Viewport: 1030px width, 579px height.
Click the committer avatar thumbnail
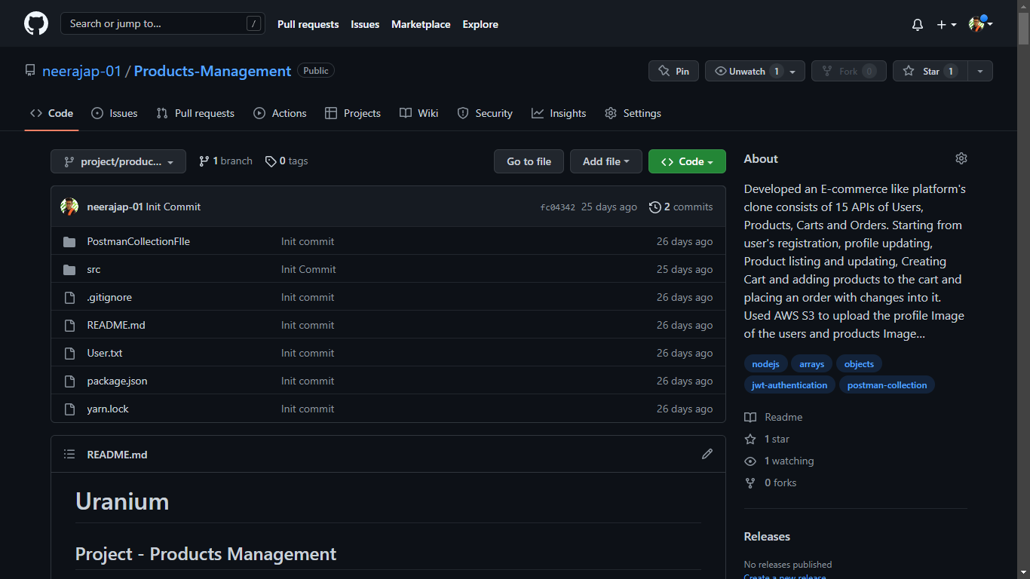69,207
